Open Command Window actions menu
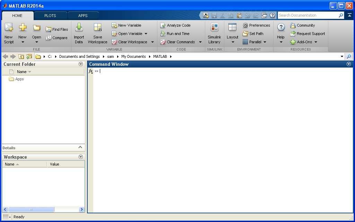This screenshot has width=355, height=222. tap(349, 64)
